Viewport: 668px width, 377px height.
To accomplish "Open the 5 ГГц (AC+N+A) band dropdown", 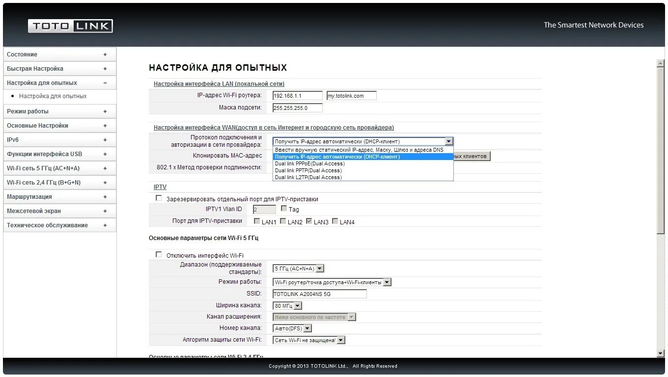I will click(298, 269).
